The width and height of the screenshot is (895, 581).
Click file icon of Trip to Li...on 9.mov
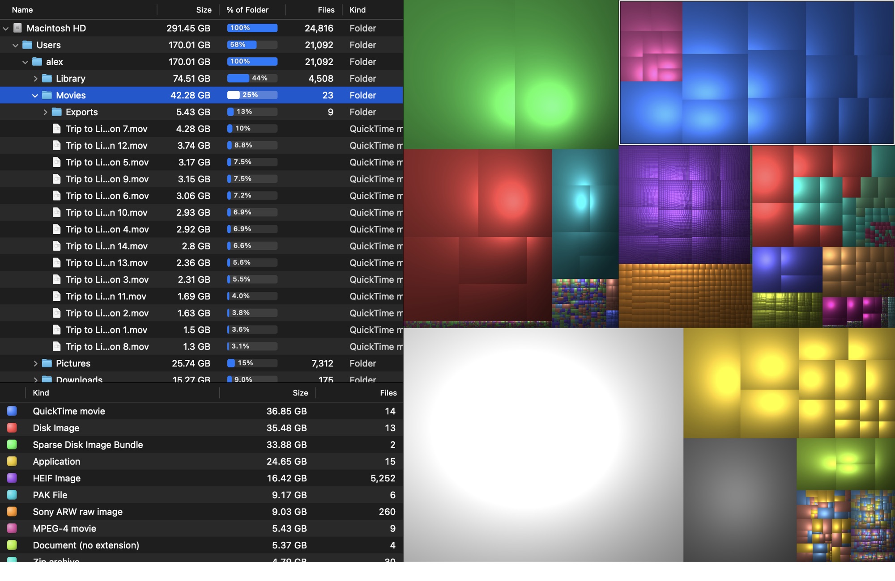(56, 179)
